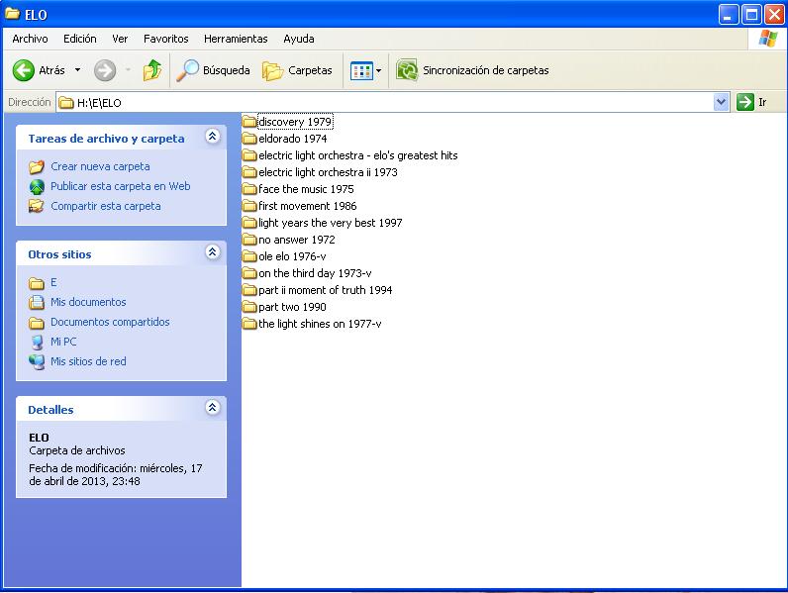This screenshot has height=593, width=788.
Task: Go up one folder level icon
Action: click(152, 70)
